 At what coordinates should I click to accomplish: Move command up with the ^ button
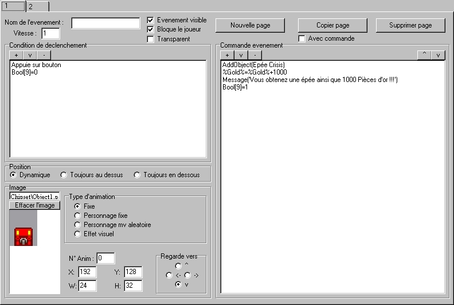(424, 55)
